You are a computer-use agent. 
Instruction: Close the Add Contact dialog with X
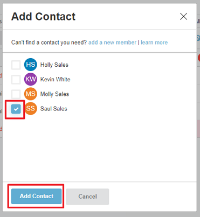pos(183,17)
